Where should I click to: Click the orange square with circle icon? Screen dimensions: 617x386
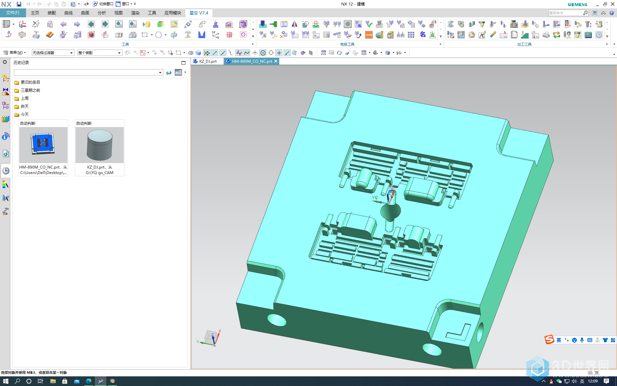pos(243,35)
